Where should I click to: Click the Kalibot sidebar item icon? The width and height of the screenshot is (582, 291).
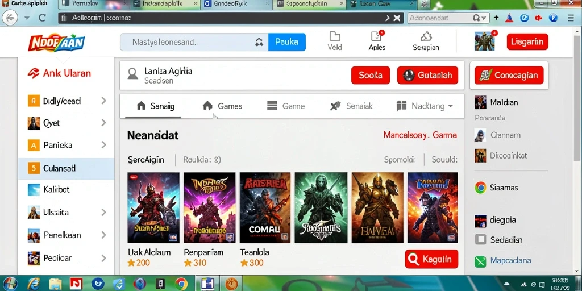click(34, 190)
